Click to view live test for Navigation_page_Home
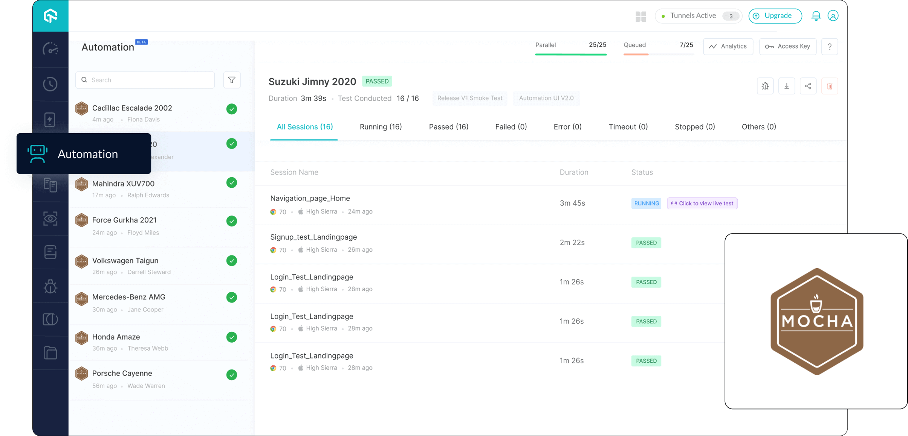 703,203
